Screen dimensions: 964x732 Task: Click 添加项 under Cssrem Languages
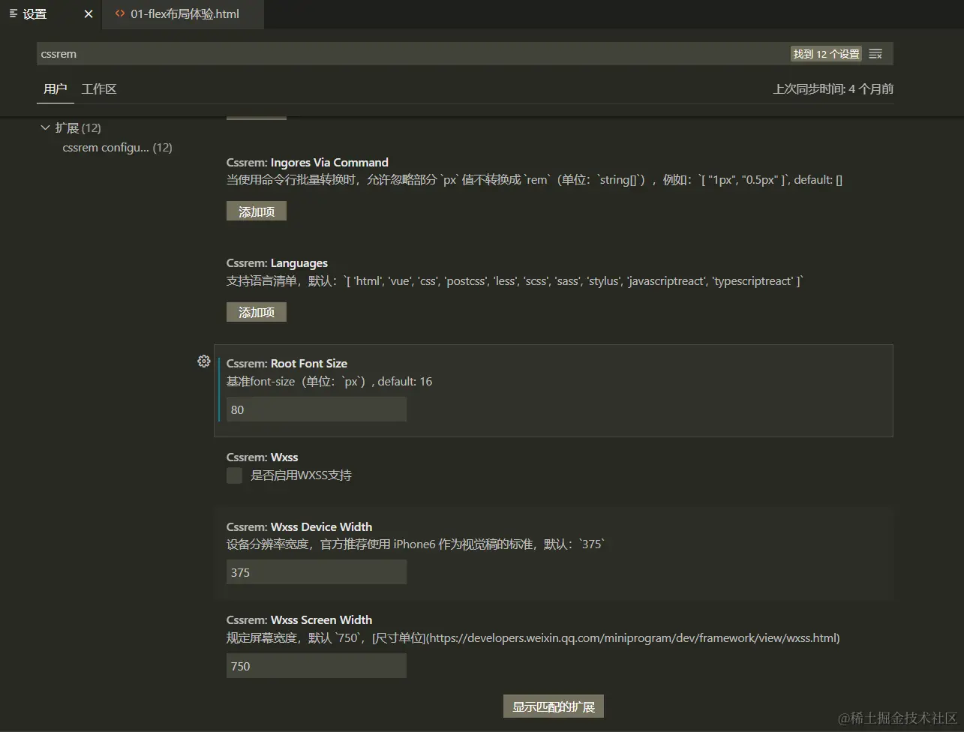point(256,311)
